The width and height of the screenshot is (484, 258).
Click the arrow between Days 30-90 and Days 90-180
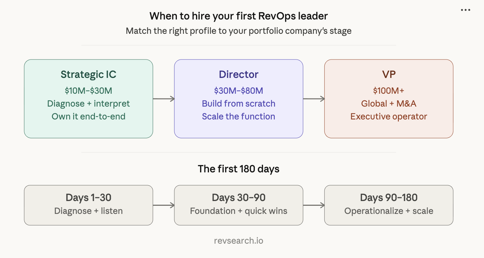coord(313,205)
